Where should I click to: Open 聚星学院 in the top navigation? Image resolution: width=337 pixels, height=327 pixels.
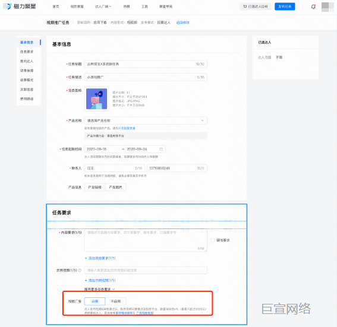coord(166,7)
